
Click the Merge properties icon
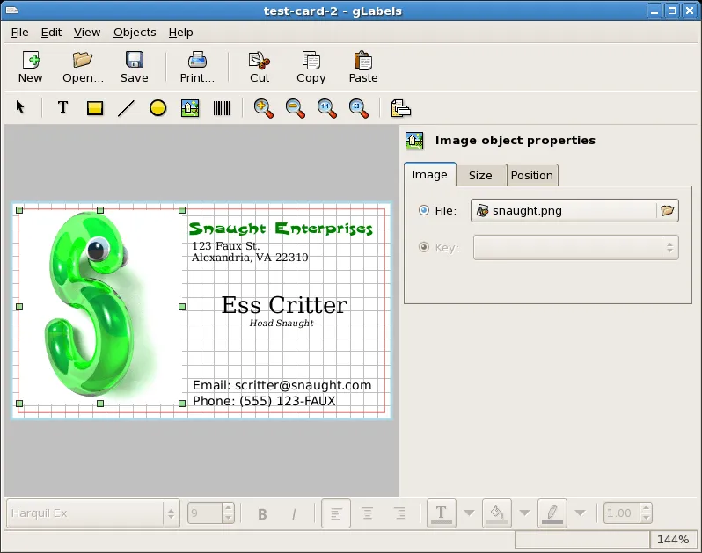[x=401, y=108]
